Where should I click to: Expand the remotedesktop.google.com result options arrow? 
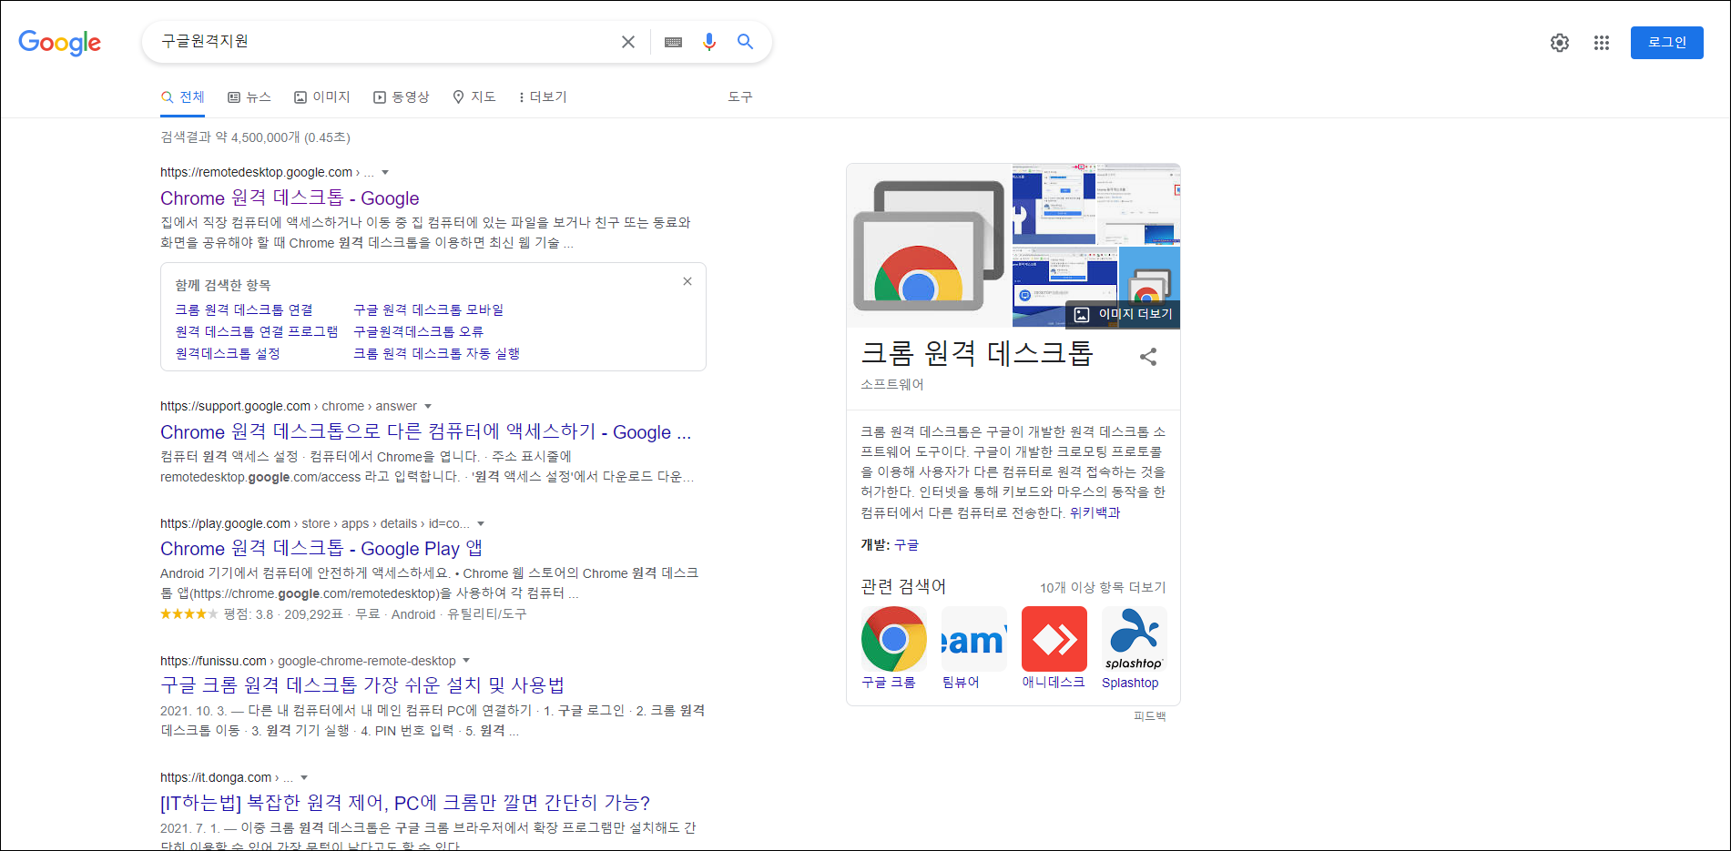pyautogui.click(x=385, y=172)
